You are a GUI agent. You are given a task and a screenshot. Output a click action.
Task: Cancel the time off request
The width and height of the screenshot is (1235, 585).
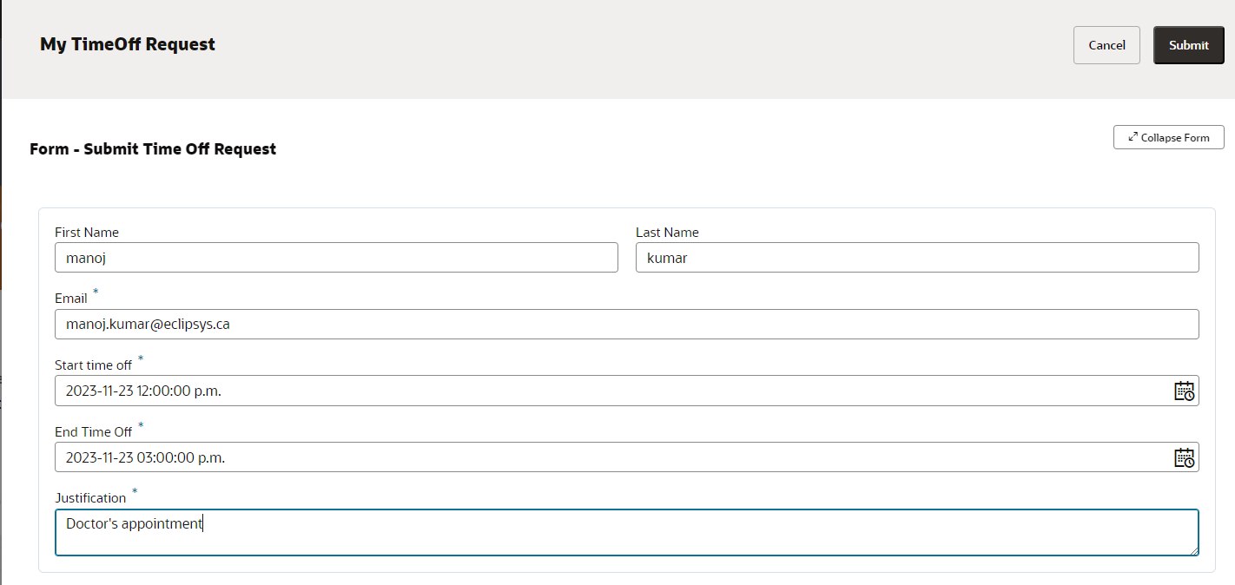pos(1106,45)
